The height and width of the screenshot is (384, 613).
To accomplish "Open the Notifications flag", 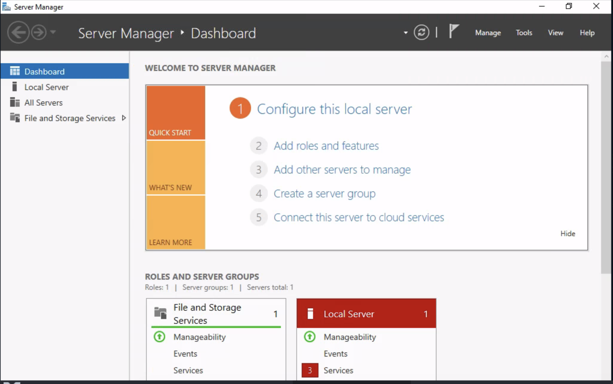I will pos(454,31).
